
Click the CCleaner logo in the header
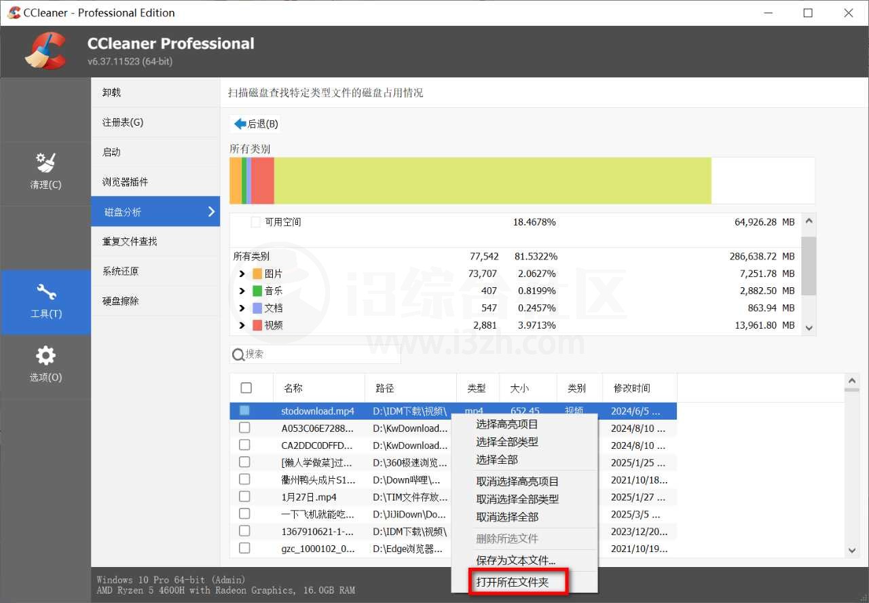pos(45,51)
